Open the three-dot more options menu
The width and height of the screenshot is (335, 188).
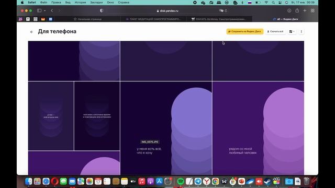click(301, 31)
